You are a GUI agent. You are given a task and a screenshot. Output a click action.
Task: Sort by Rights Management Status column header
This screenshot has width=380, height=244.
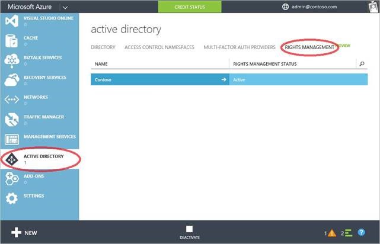coord(265,64)
